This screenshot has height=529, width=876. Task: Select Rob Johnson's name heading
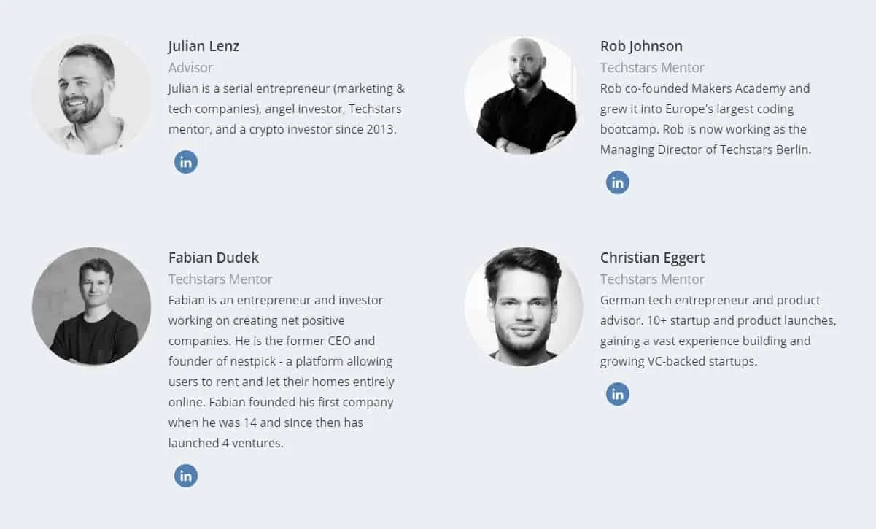[x=640, y=45]
